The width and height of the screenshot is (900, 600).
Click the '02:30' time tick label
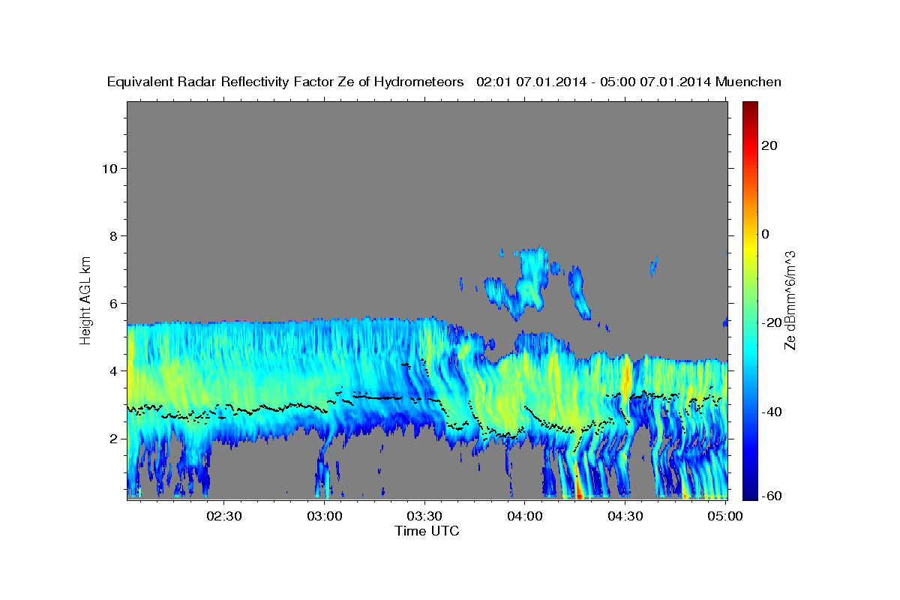tap(223, 516)
